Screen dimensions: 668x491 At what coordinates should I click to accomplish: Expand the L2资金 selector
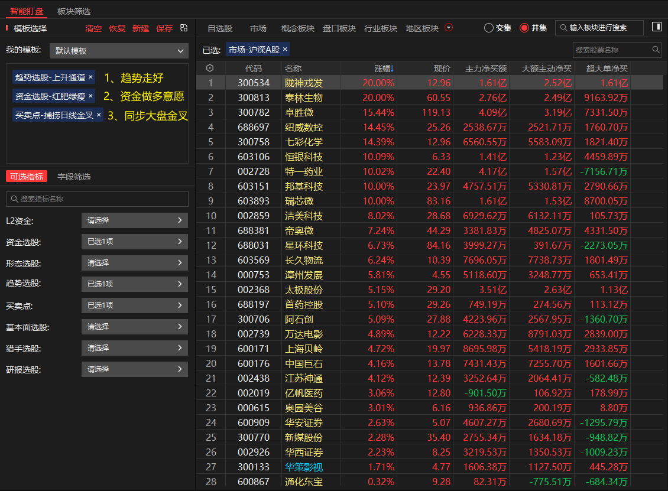135,220
